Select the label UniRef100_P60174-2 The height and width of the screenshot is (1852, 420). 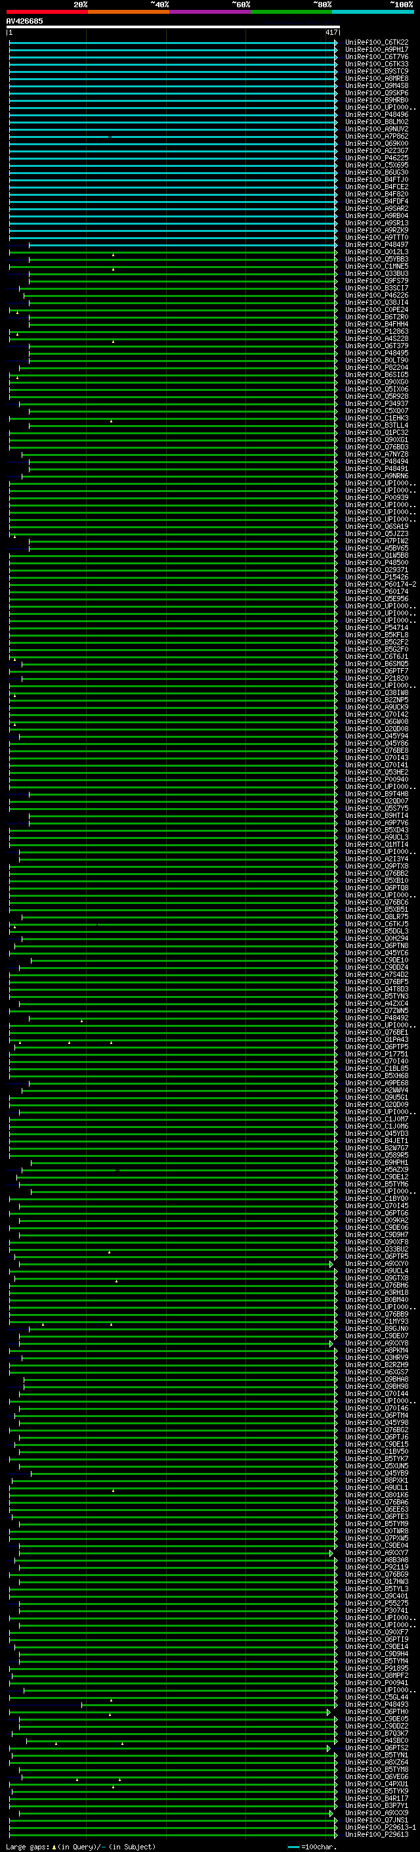[381, 585]
